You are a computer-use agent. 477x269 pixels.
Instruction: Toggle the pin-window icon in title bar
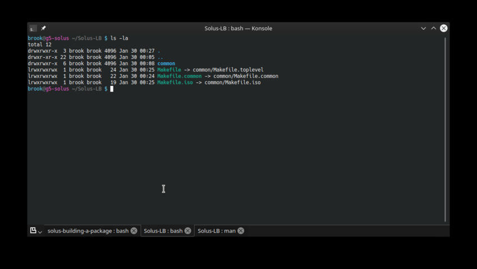click(44, 28)
